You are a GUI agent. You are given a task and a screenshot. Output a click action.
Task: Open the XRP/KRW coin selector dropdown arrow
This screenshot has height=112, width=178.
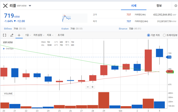pyautogui.click(x=30, y=6)
